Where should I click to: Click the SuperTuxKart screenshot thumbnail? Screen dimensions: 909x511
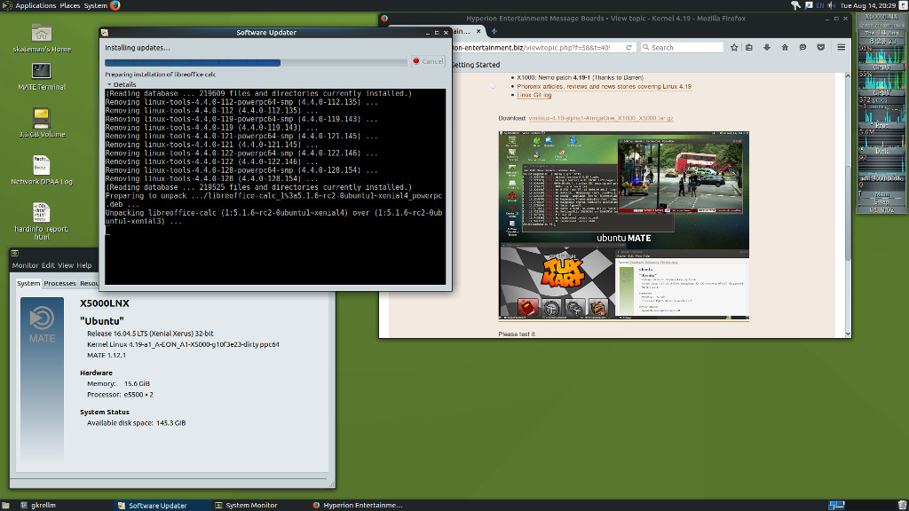[557, 284]
